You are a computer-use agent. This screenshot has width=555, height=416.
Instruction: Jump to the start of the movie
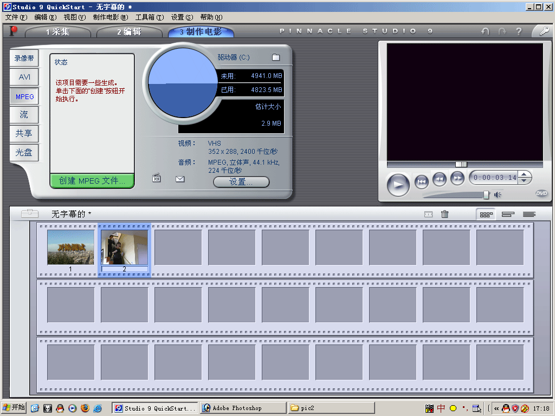[x=422, y=182]
